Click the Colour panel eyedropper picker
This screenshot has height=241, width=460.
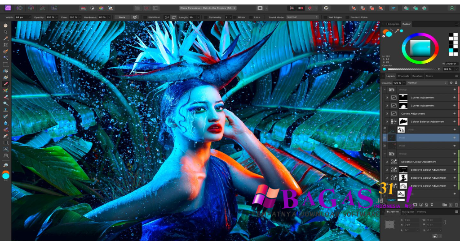click(x=397, y=31)
